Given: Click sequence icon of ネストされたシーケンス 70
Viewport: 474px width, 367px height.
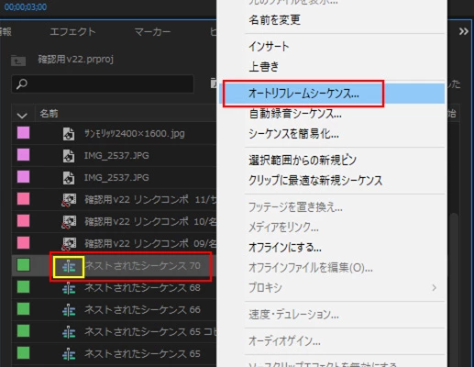Looking at the screenshot, I should (69, 267).
